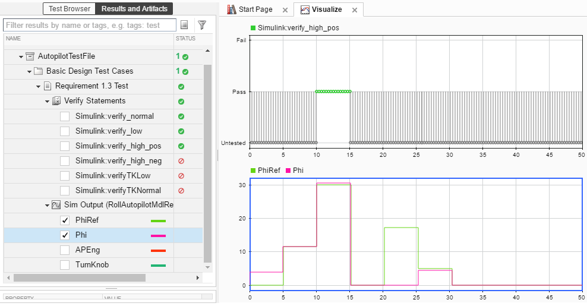Click the Requirement 1.3 Test document icon

tap(48, 86)
